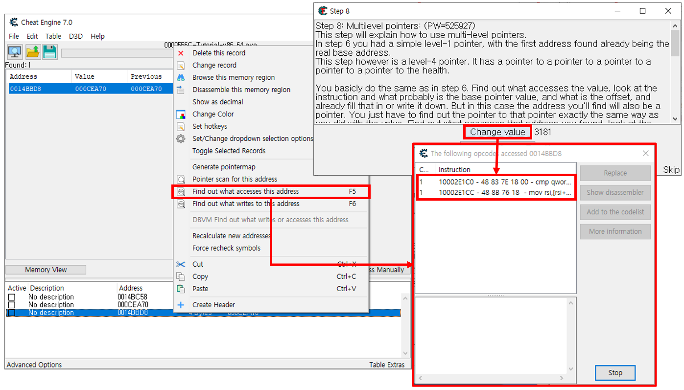Choose Generate pointermap
Image resolution: width=684 pixels, height=390 pixels.
coord(224,167)
